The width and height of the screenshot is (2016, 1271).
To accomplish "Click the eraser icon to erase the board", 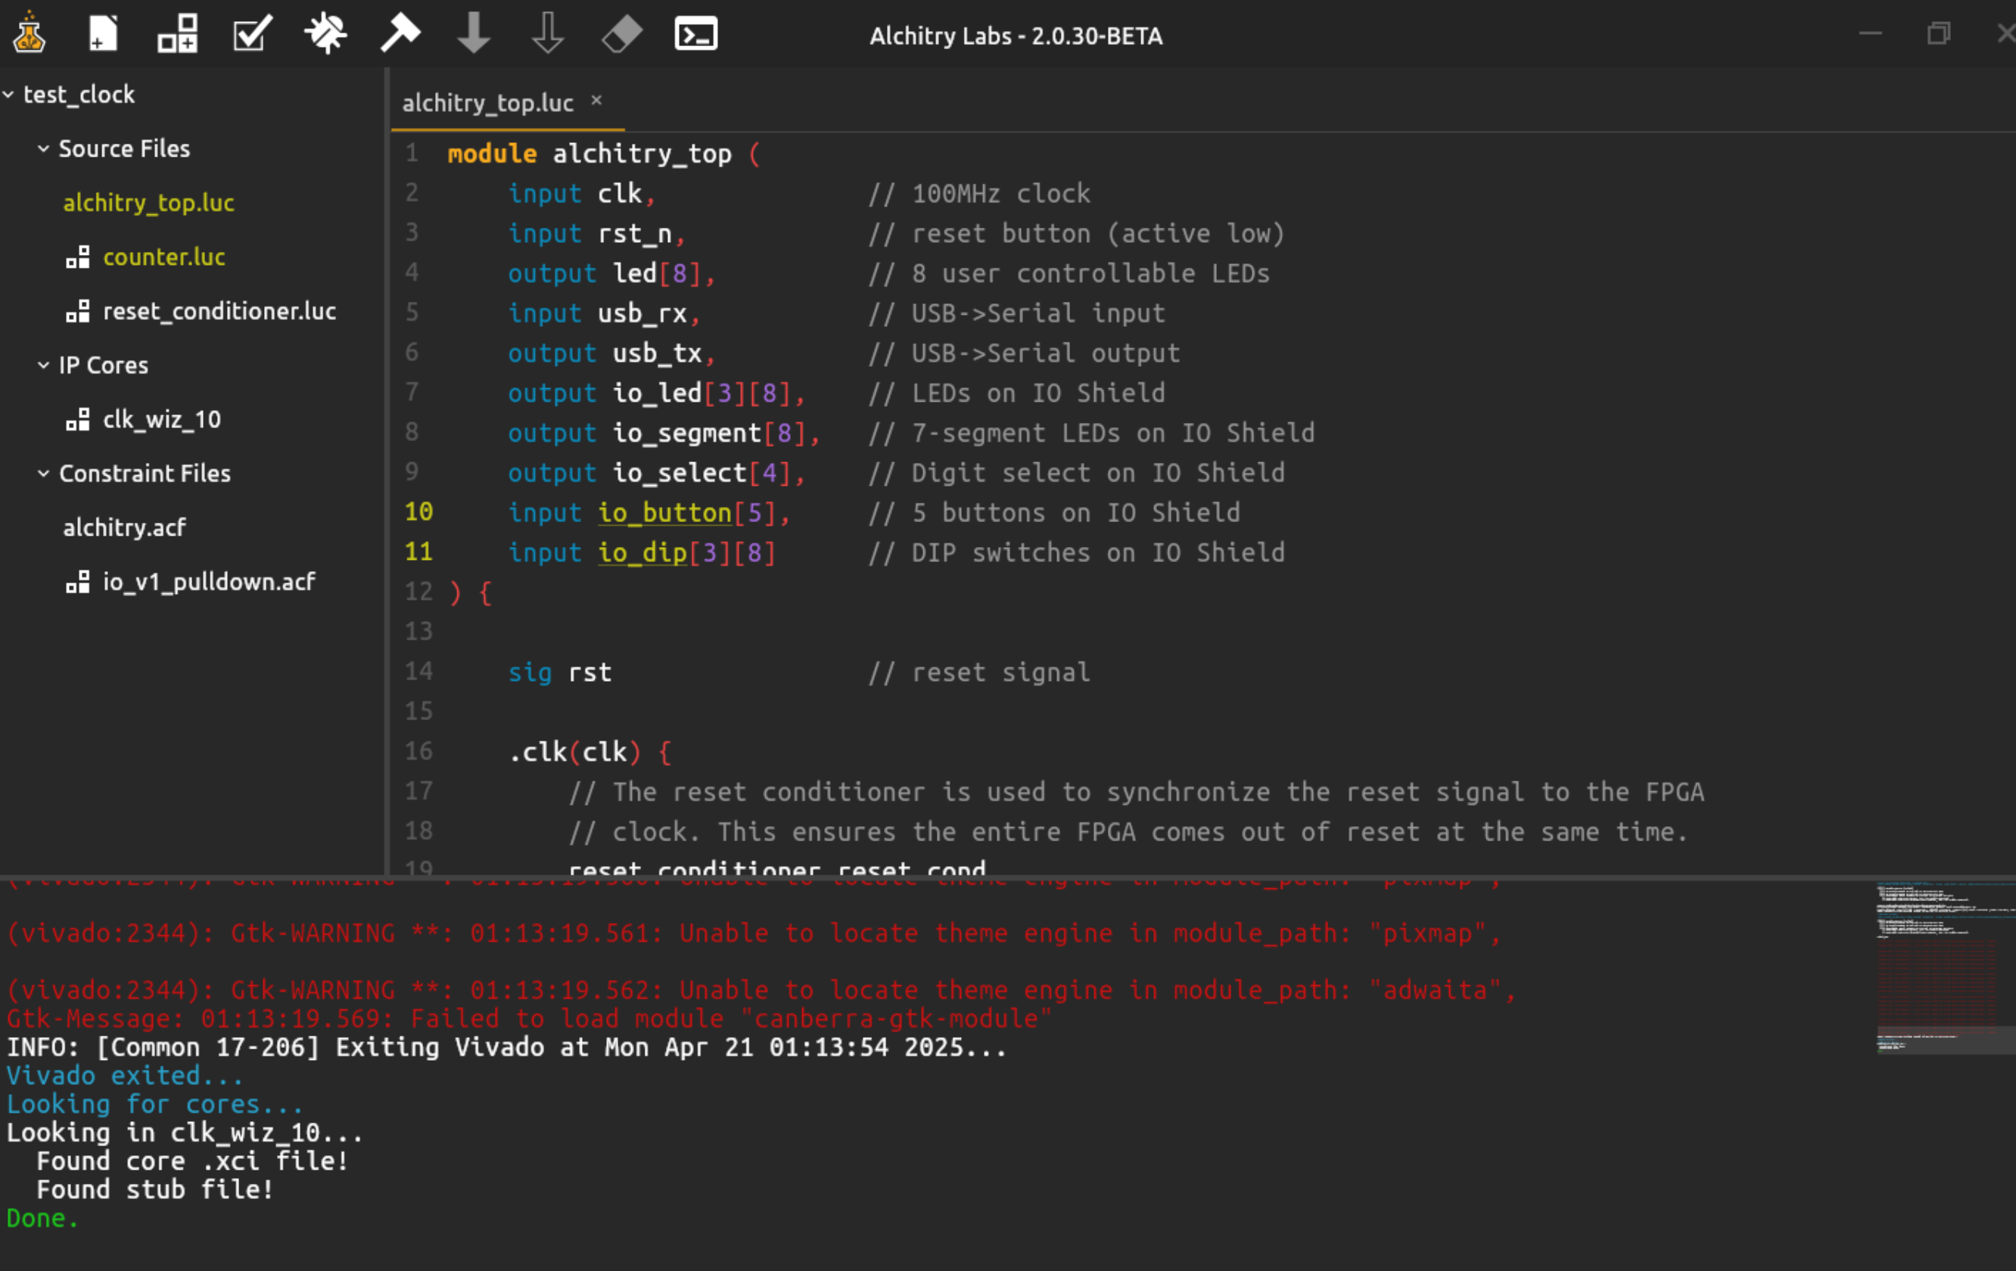I will [621, 33].
